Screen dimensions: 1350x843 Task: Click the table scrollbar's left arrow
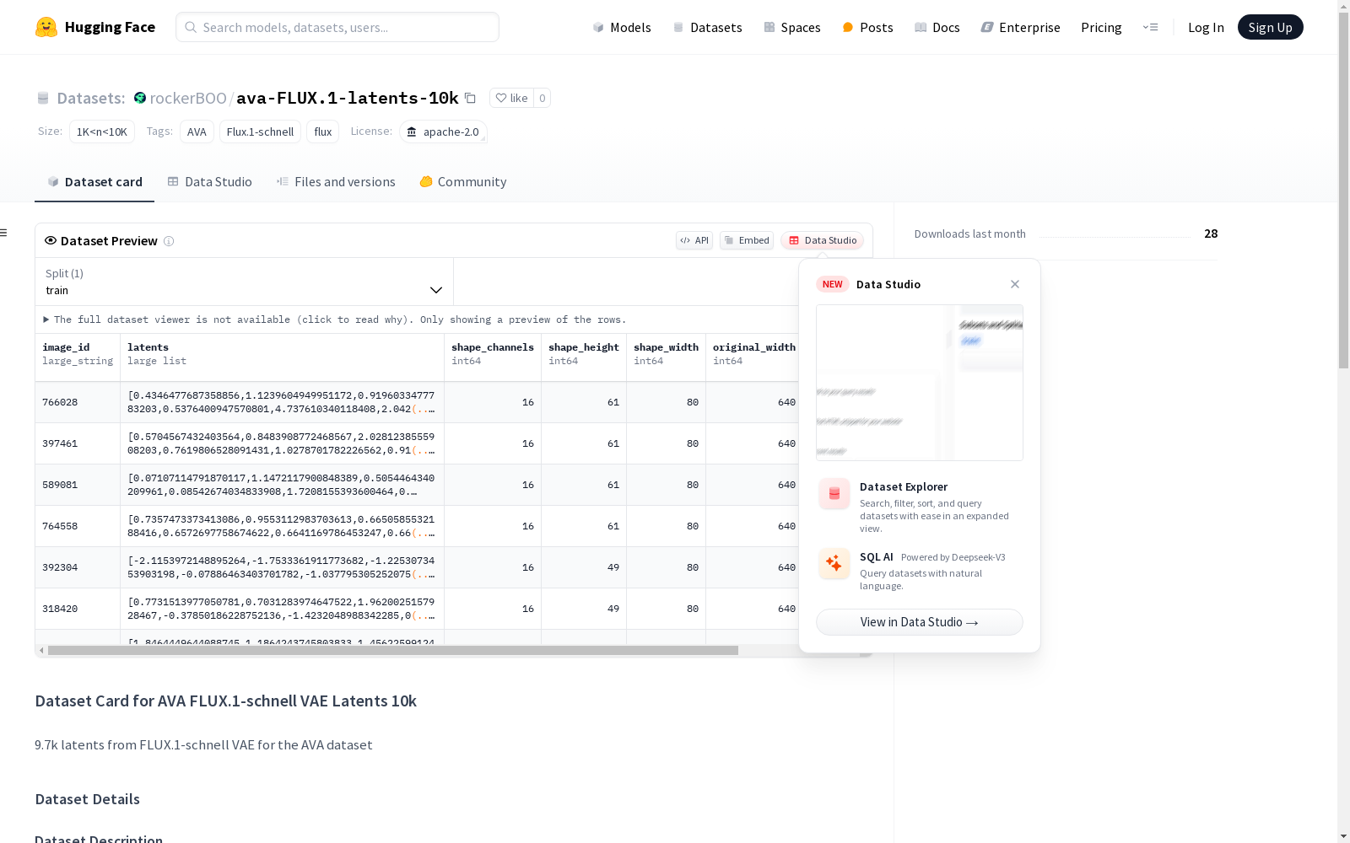pos(41,651)
